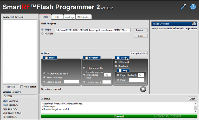Start selected actions with the play button
The image size is (199, 120).
pyautogui.click(x=143, y=89)
